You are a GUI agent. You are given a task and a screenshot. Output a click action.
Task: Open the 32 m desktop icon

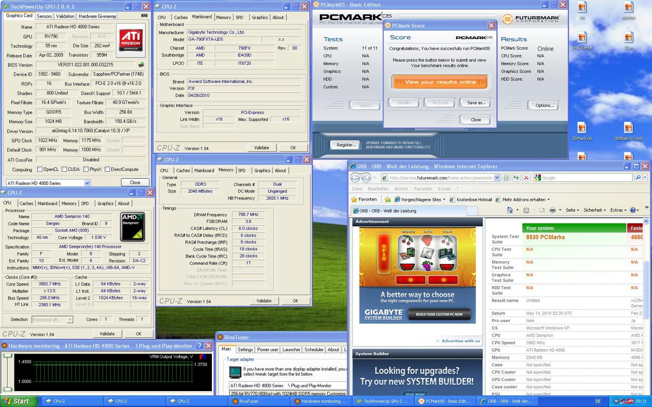pyautogui.click(x=628, y=41)
